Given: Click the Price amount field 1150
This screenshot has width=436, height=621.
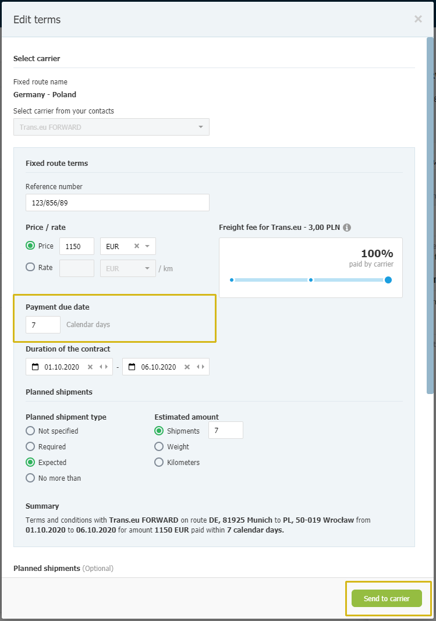Looking at the screenshot, I should [x=77, y=246].
